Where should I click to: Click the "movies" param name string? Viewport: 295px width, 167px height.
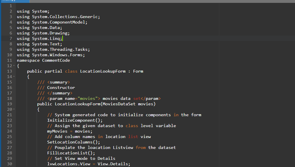[x=88, y=98]
